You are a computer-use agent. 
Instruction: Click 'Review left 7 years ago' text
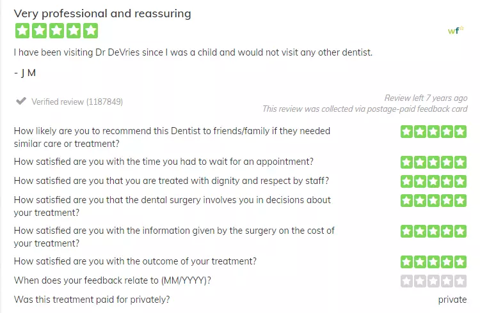click(426, 98)
